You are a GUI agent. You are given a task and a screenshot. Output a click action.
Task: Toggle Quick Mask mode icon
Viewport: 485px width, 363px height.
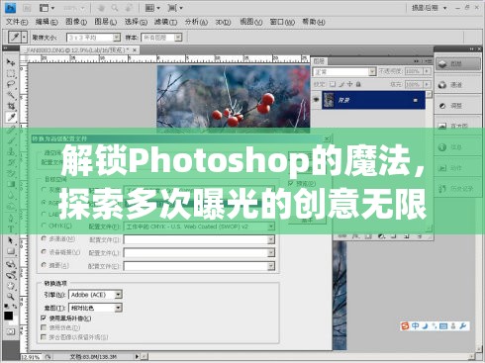(x=11, y=331)
